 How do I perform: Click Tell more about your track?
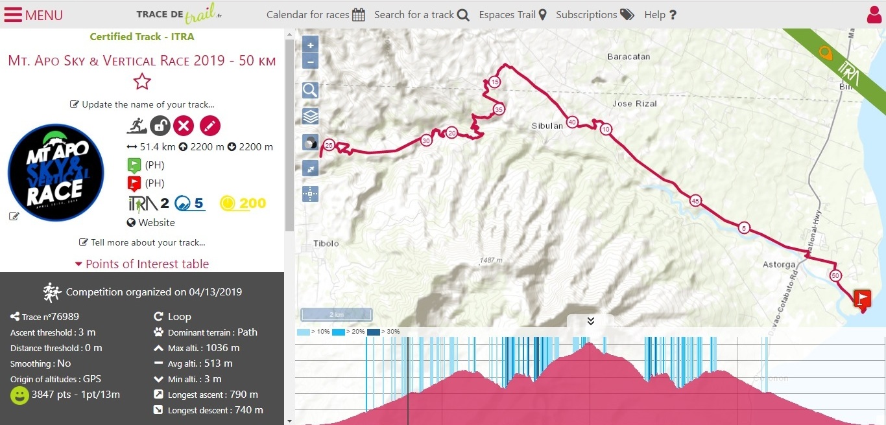(x=142, y=242)
